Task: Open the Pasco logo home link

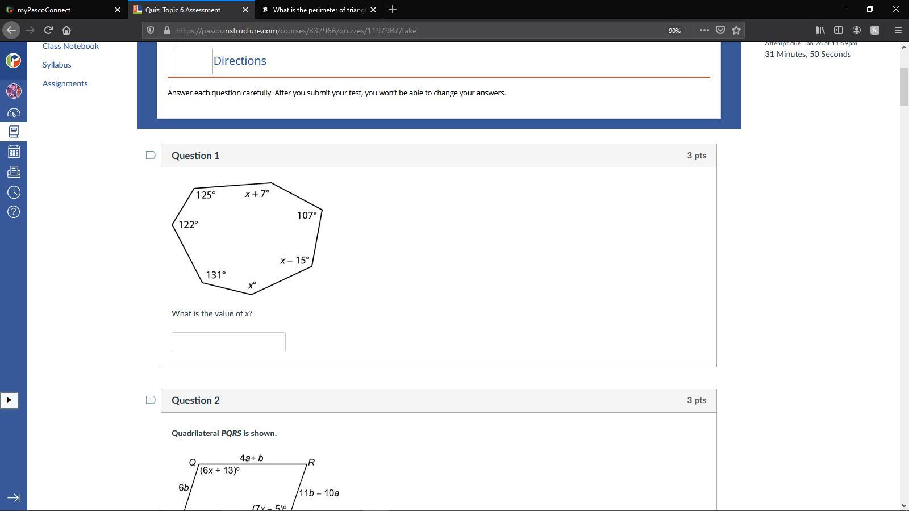Action: [x=14, y=61]
